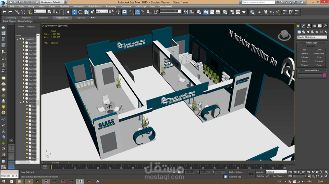Click the Render Production teapot icon
This screenshot has height=184, width=329.
[x=244, y=12]
